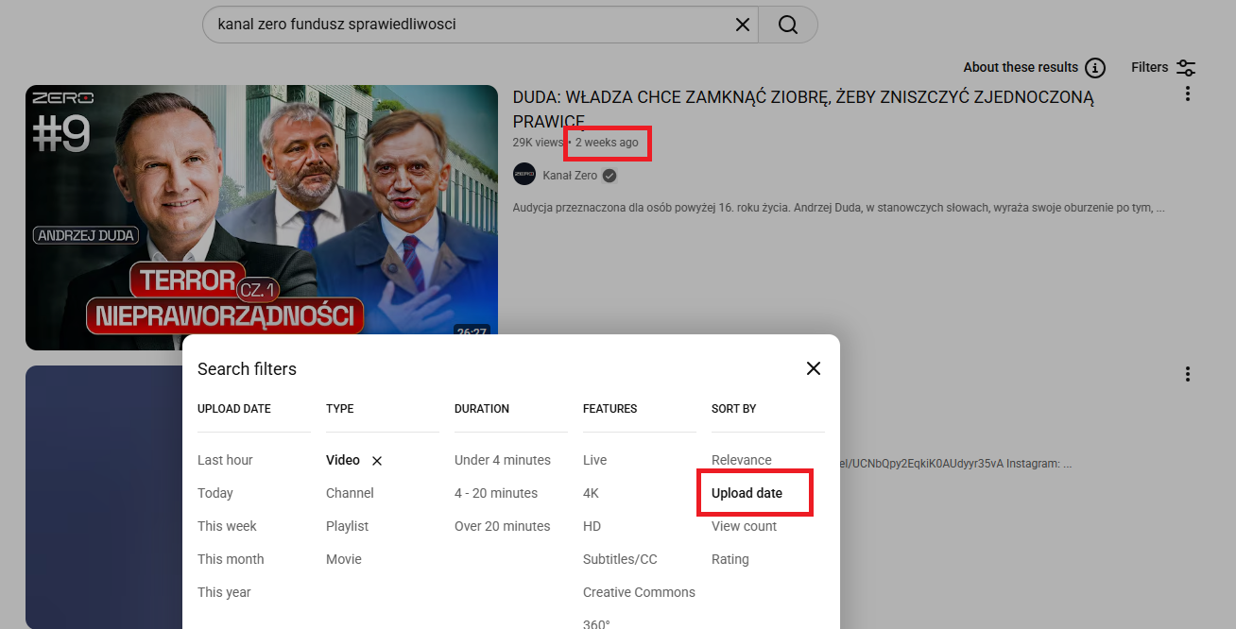Image resolution: width=1236 pixels, height=629 pixels.
Task: Sort results by View count
Action: (744, 526)
